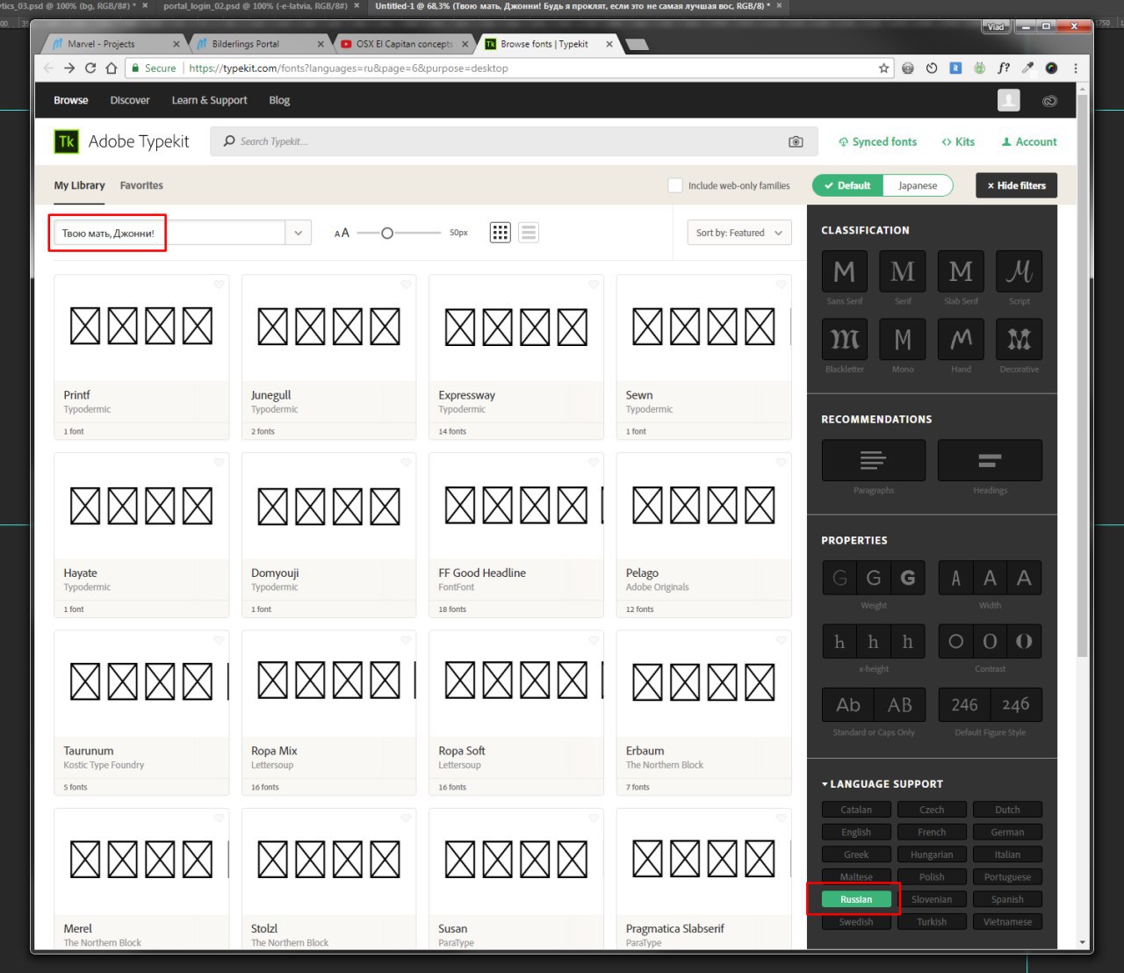1124x973 pixels.
Task: Enable the Czech language filter
Action: pyautogui.click(x=932, y=810)
